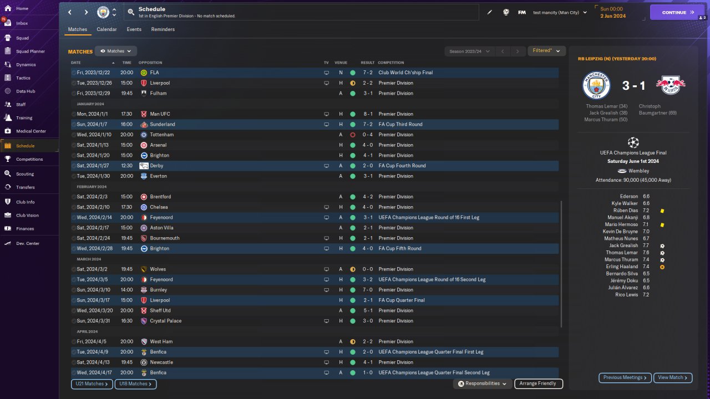Toggle the selection circle for Tottenham match

point(74,135)
